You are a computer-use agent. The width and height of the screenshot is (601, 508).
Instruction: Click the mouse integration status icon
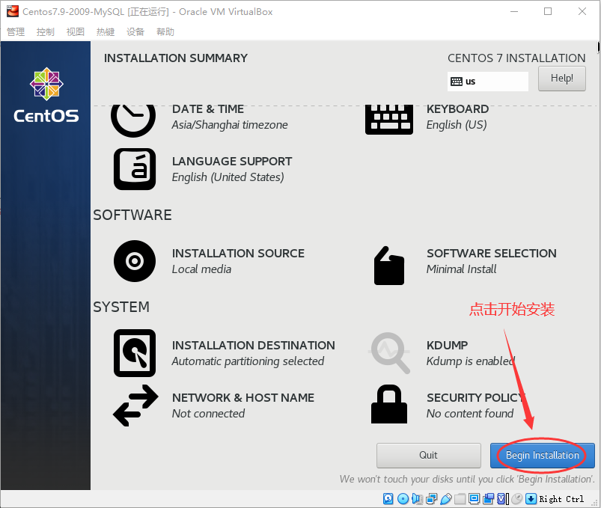(517, 499)
